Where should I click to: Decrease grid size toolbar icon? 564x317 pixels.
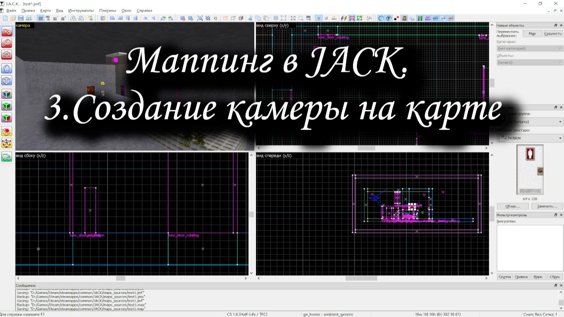tap(55, 18)
